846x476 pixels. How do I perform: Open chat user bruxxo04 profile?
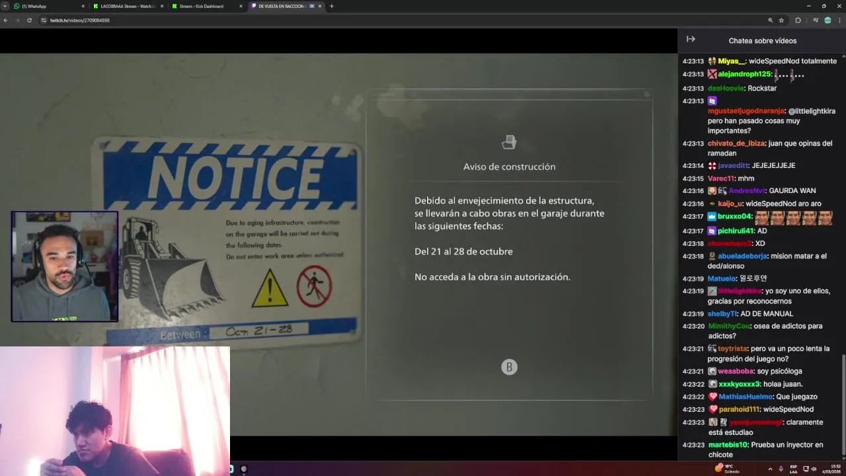click(735, 216)
